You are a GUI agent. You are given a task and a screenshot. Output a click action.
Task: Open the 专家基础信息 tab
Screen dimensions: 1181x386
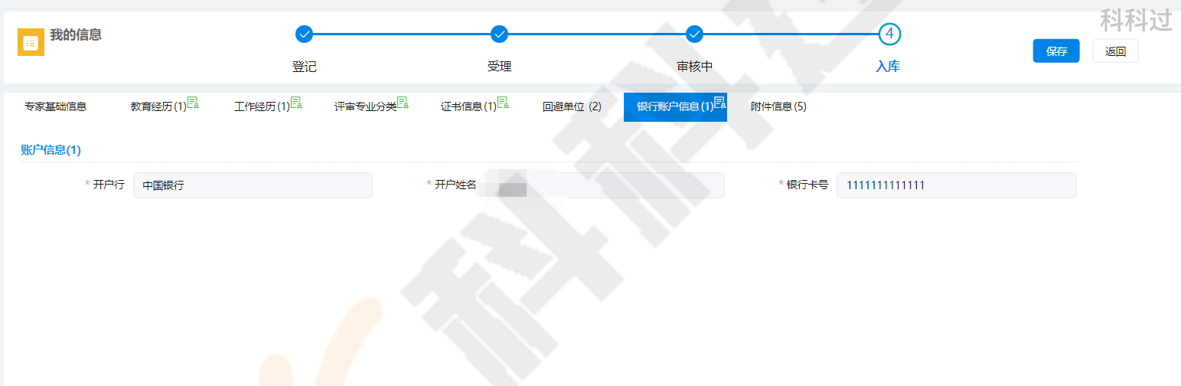[x=55, y=107]
